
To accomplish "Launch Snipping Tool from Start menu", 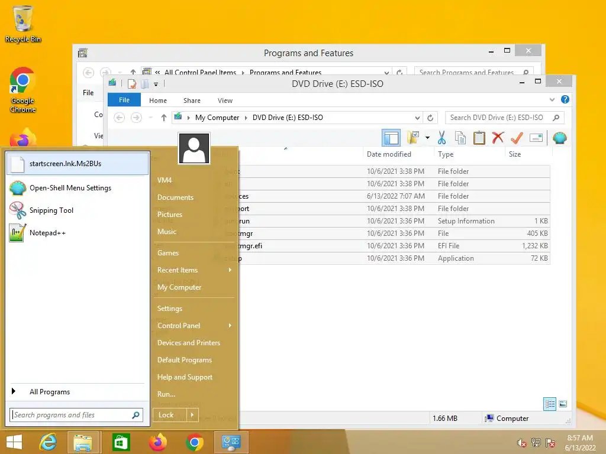I will pos(78,210).
